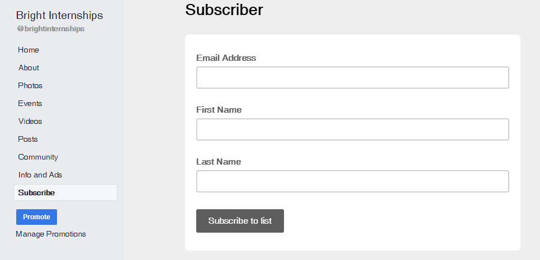The image size is (540, 260).
Task: Click the Email Address input field
Action: [352, 78]
